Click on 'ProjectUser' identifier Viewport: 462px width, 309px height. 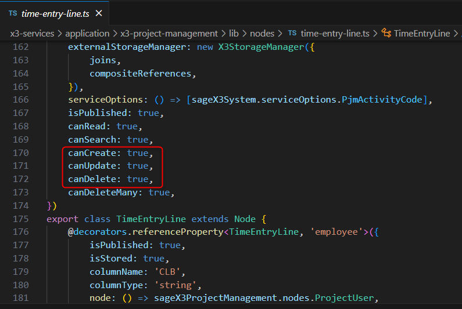pos(344,298)
